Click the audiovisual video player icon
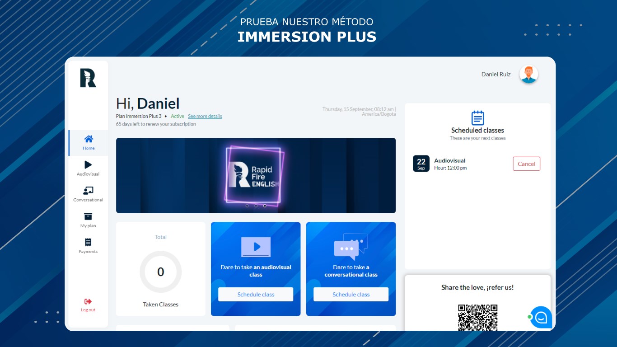This screenshot has height=347, width=617. [x=256, y=247]
